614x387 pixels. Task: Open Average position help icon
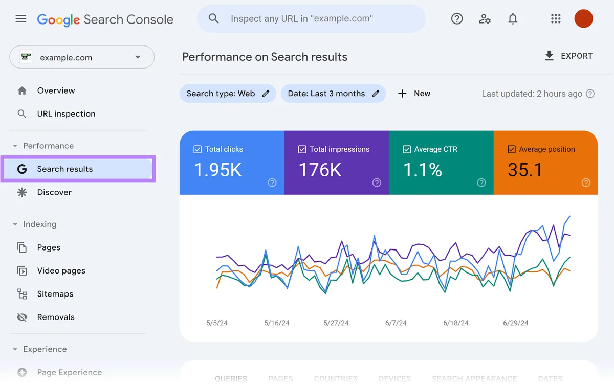(x=586, y=183)
